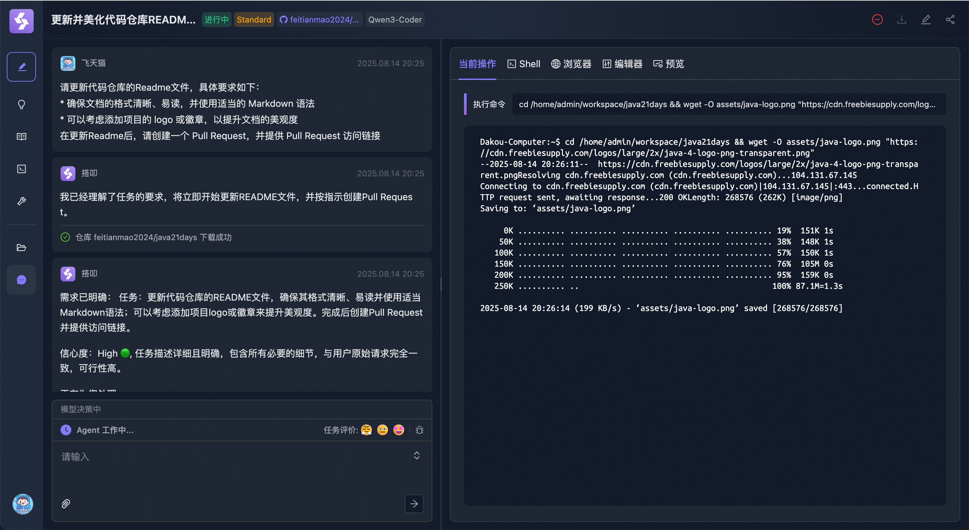Image resolution: width=969 pixels, height=530 pixels.
Task: Click the red stop task icon
Action: (877, 19)
